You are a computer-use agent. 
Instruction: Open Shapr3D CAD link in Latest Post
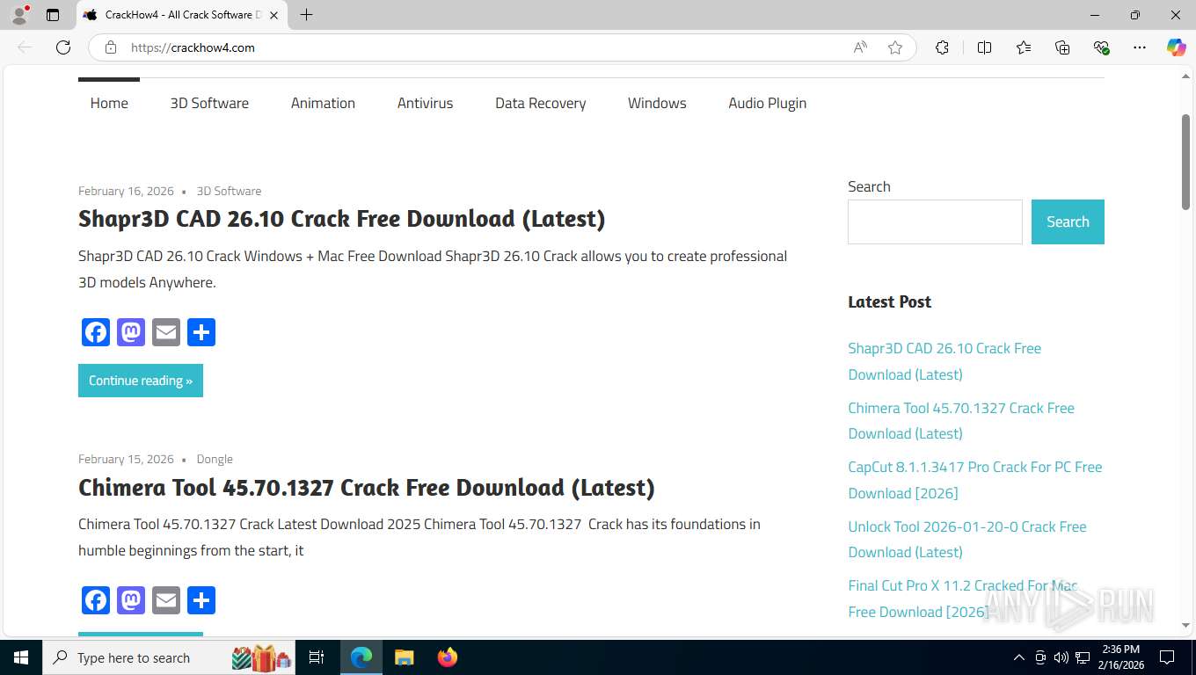(x=944, y=361)
